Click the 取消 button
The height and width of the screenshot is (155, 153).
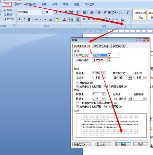pyautogui.click(x=141, y=145)
